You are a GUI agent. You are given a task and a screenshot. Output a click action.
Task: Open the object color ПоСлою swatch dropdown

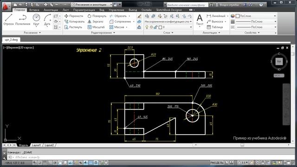(256, 16)
